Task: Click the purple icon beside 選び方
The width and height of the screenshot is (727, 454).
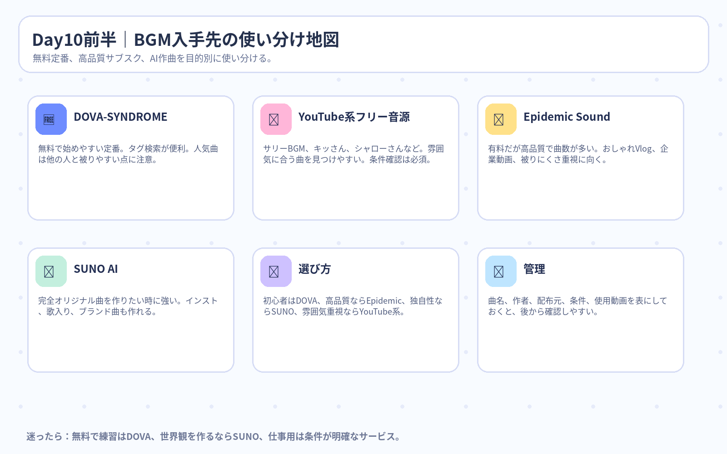Action: tap(276, 271)
